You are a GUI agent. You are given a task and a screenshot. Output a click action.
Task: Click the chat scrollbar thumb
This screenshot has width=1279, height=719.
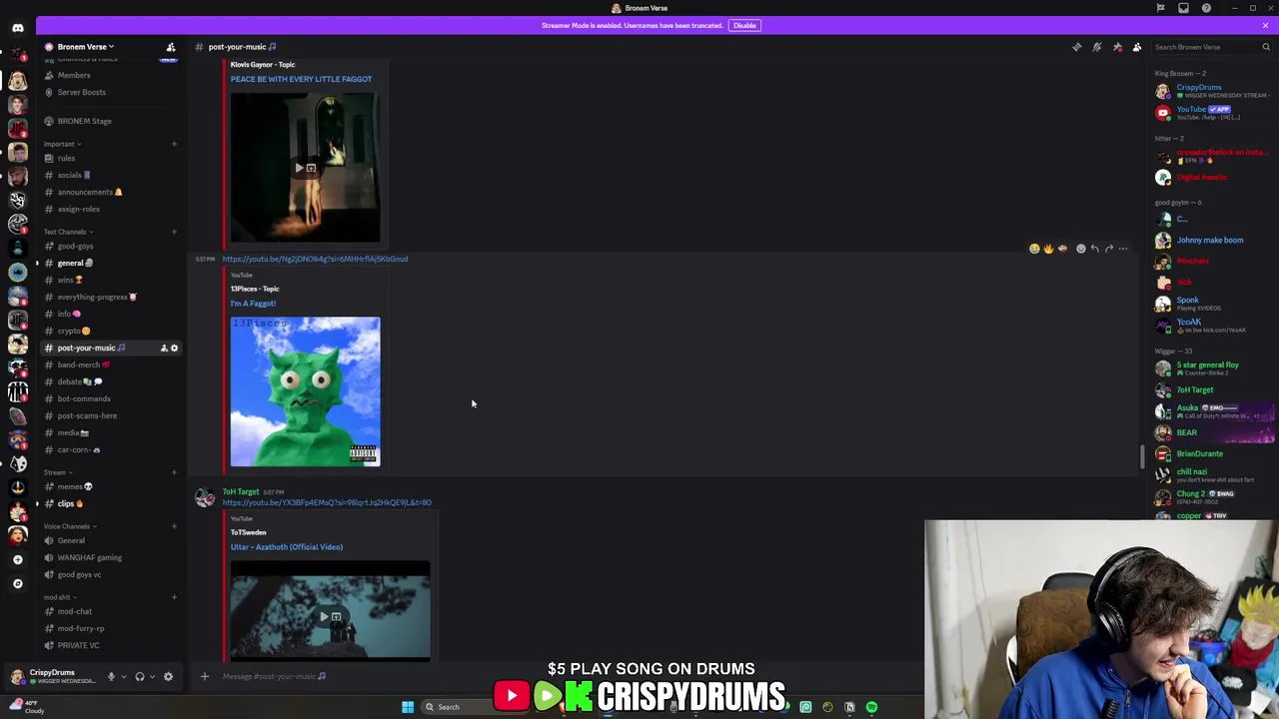point(1142,457)
